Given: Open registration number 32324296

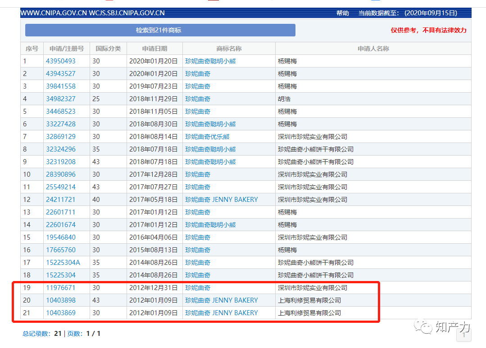Looking at the screenshot, I should click(x=61, y=149).
